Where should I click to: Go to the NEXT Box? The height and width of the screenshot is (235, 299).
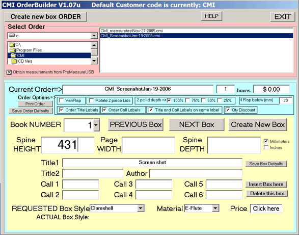(197, 125)
